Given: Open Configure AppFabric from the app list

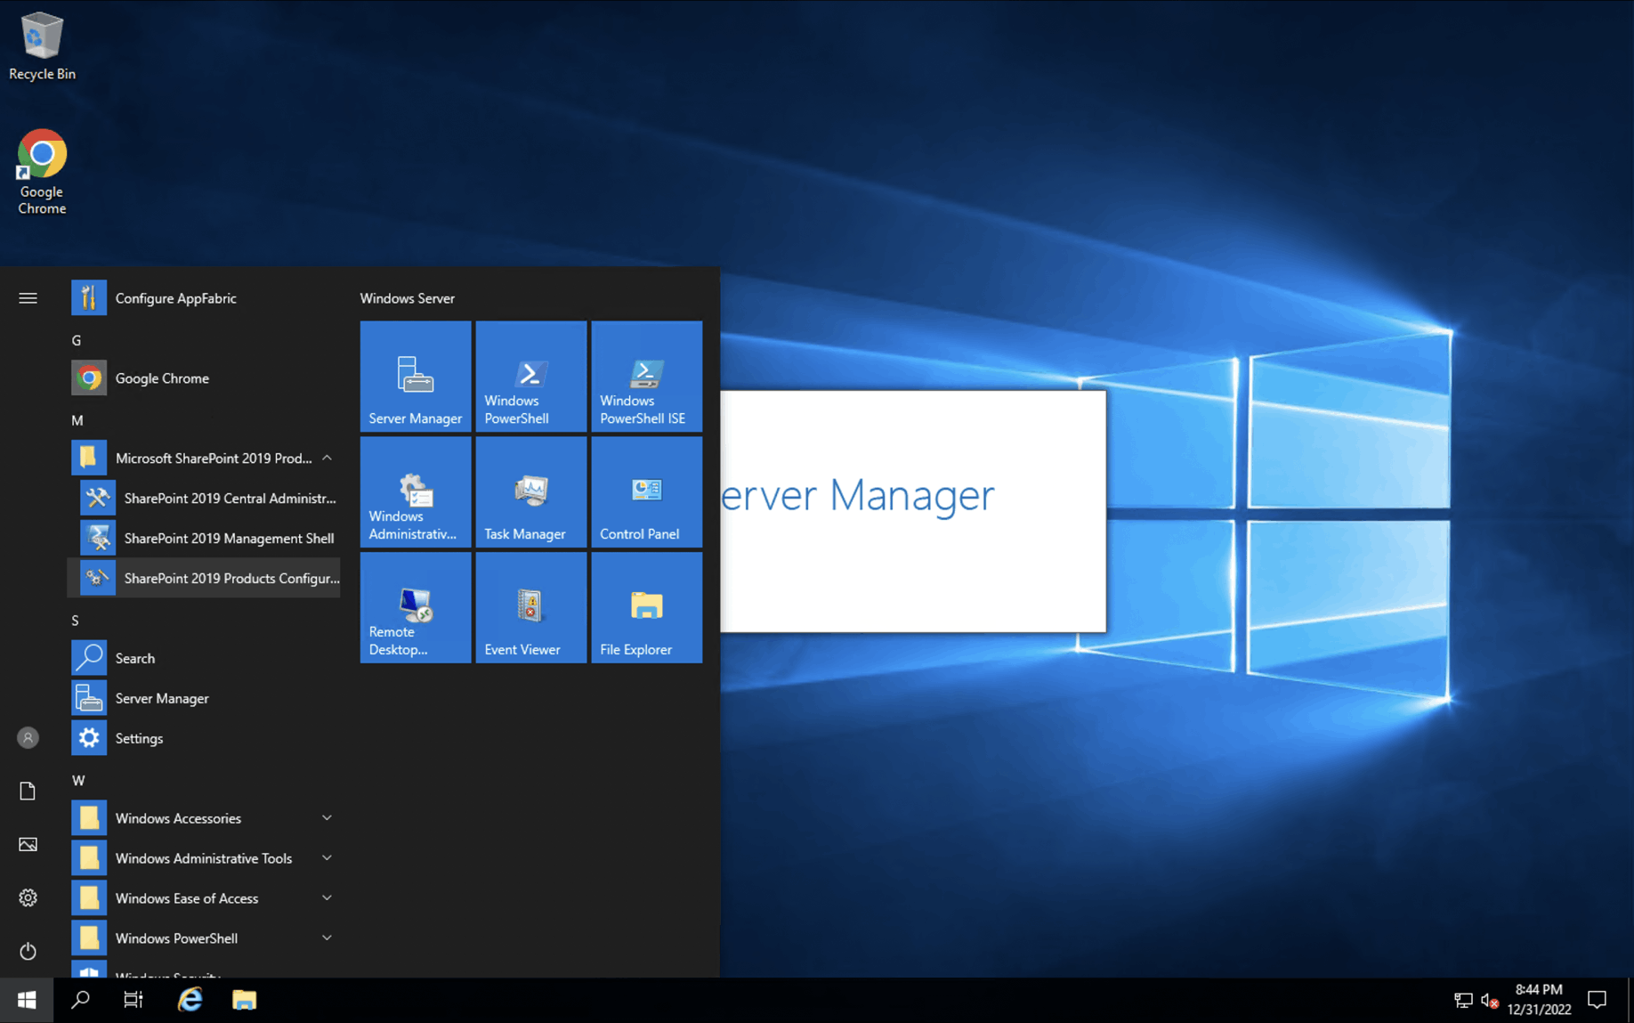Looking at the screenshot, I should 204,298.
